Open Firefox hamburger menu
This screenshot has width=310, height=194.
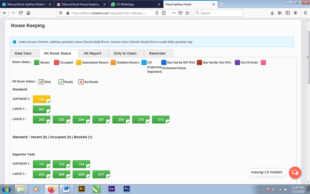(x=305, y=13)
